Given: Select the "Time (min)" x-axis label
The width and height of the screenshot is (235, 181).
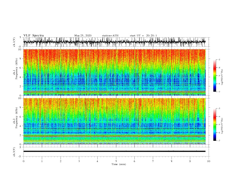Looking at the screenshot, I should [x=119, y=164].
